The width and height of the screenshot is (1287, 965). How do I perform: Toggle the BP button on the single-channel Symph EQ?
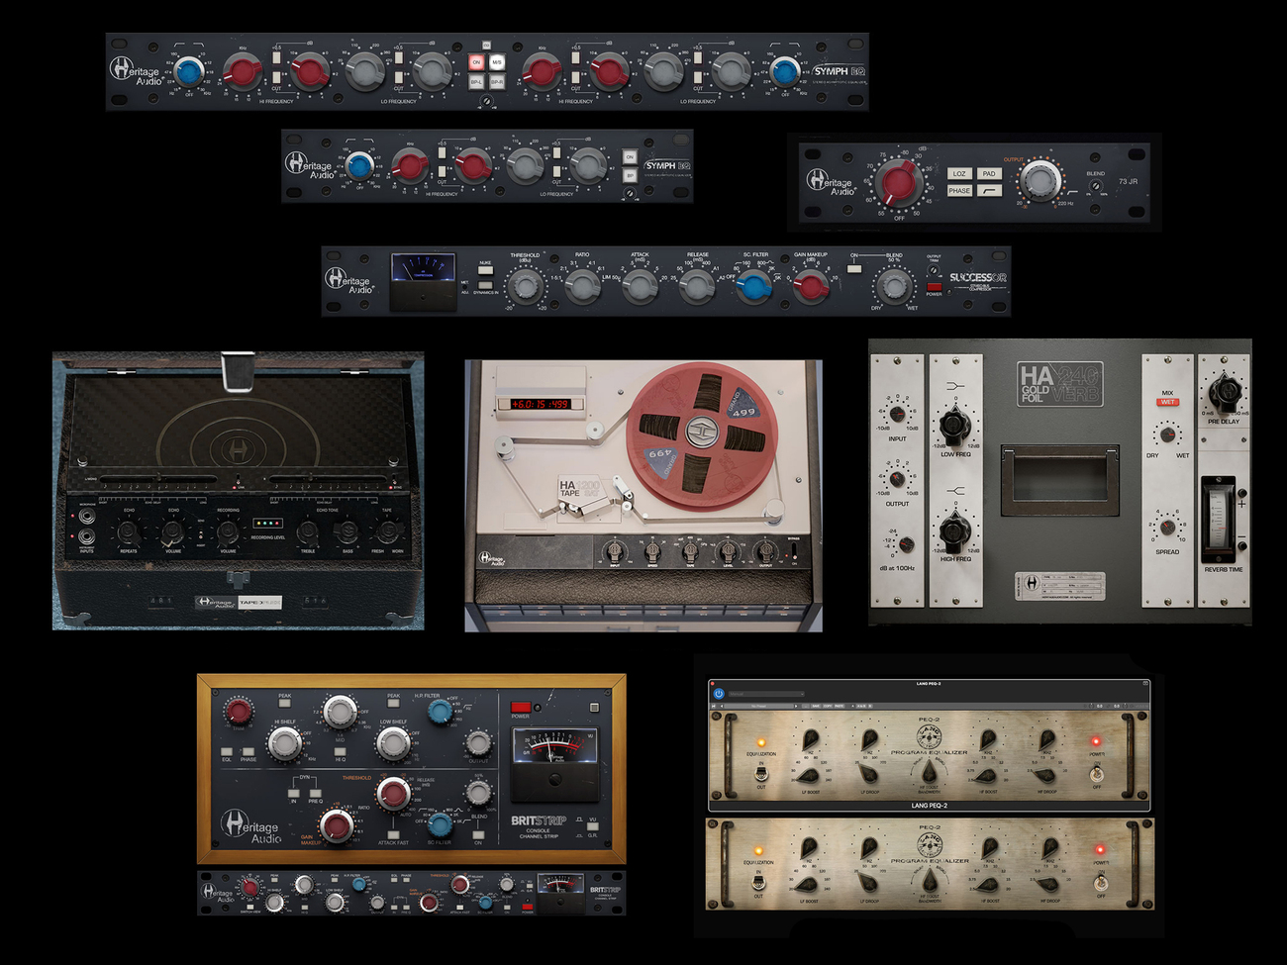(630, 176)
